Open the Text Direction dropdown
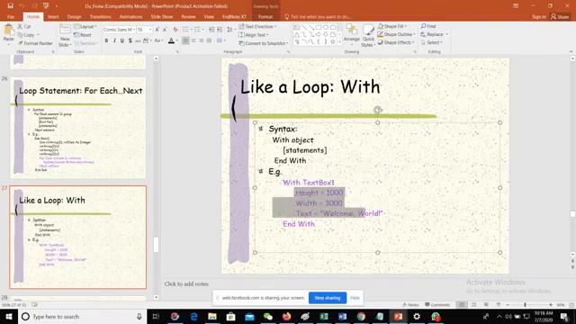 pos(257,26)
